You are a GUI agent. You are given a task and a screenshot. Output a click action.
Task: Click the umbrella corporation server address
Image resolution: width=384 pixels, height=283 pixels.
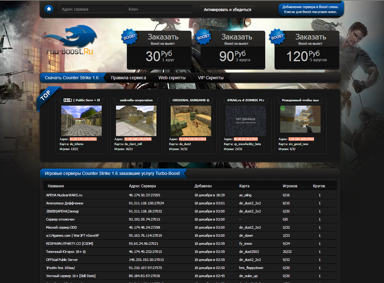click(138, 139)
